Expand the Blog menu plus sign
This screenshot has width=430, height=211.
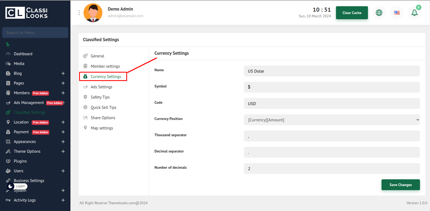click(63, 73)
